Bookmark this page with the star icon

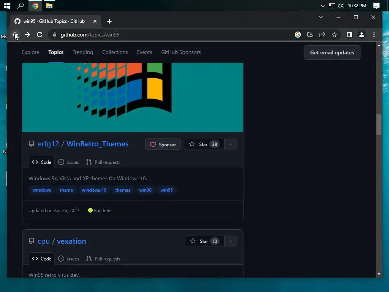click(334, 35)
